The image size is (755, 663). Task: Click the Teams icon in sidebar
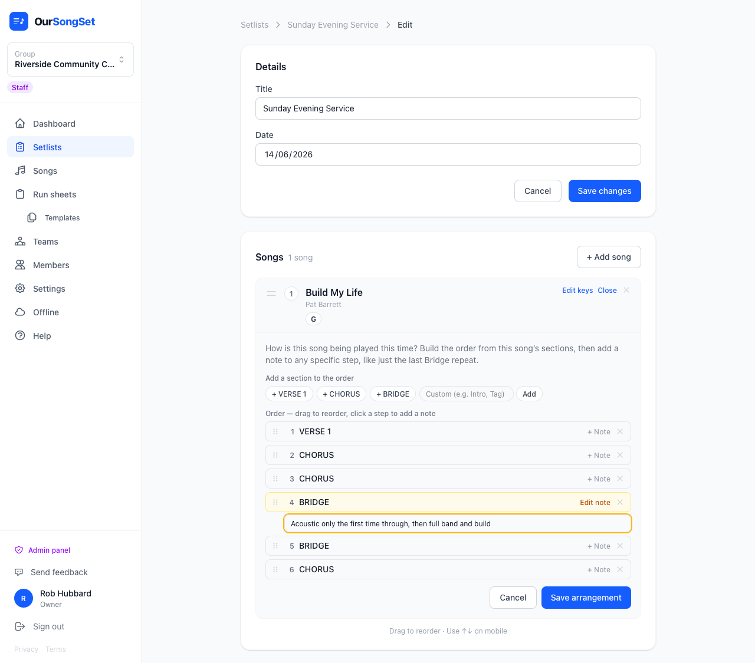pos(20,242)
